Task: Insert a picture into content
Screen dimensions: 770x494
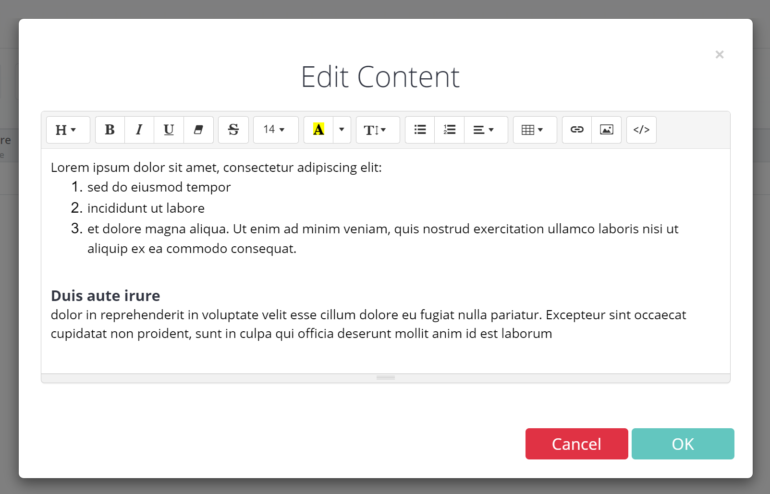Action: (x=607, y=130)
